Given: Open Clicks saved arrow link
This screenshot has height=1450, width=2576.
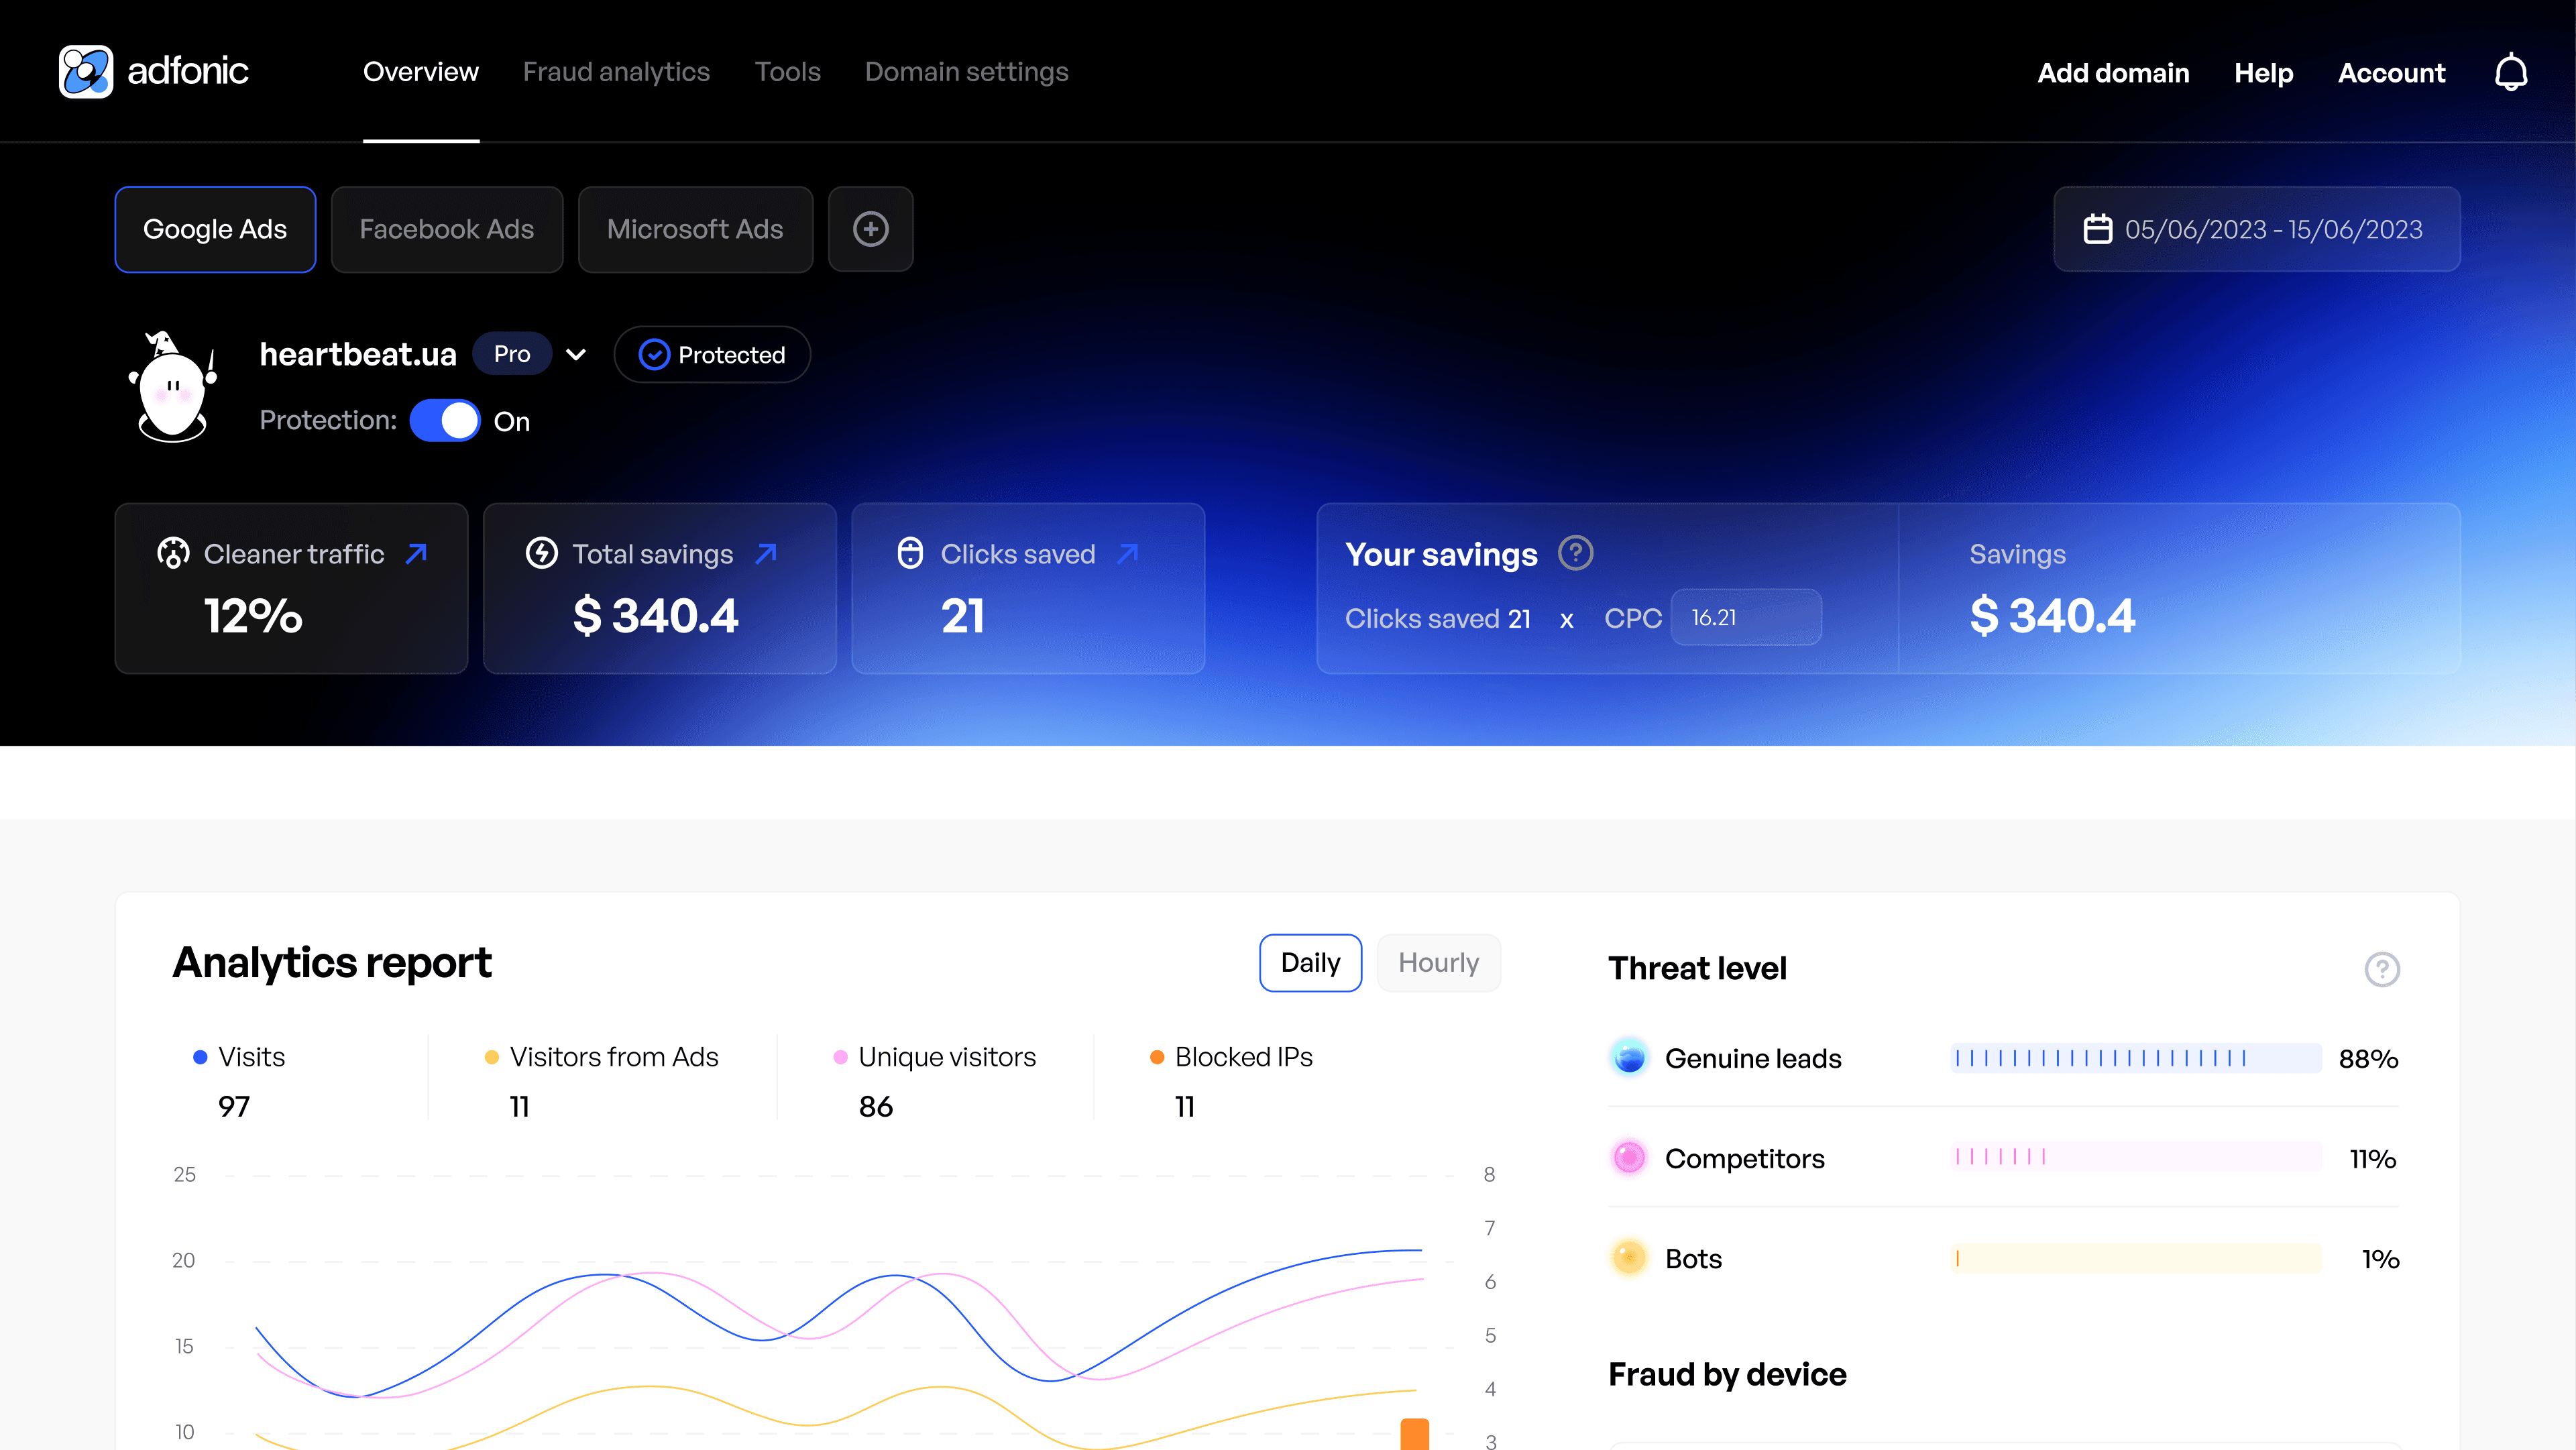Looking at the screenshot, I should 1128,553.
